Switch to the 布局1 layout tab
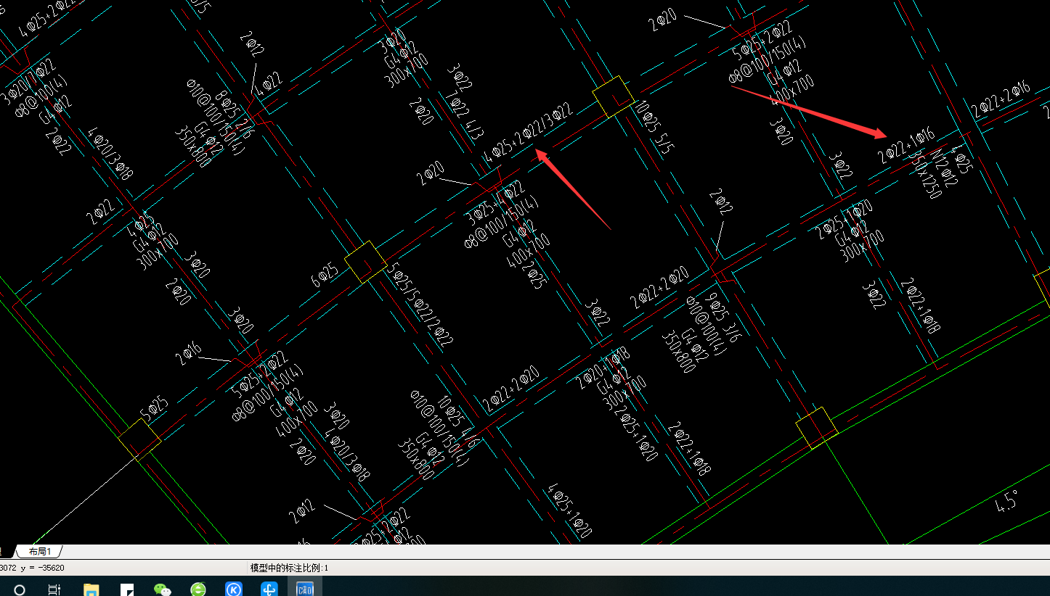1050x596 pixels. click(x=40, y=552)
